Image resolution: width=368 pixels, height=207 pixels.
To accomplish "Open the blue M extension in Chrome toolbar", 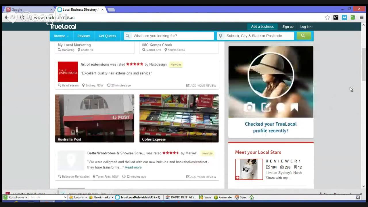I will coord(344,18).
